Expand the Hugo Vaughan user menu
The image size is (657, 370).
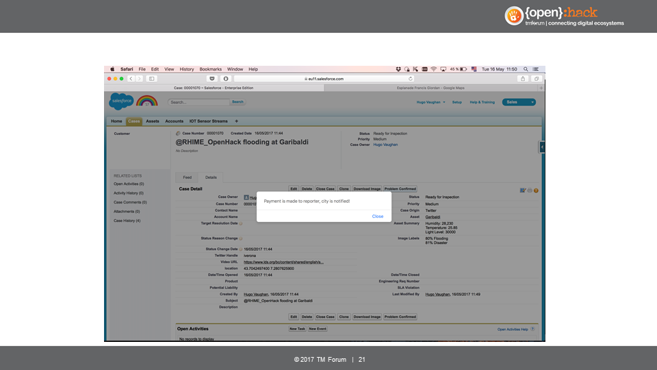pos(430,102)
